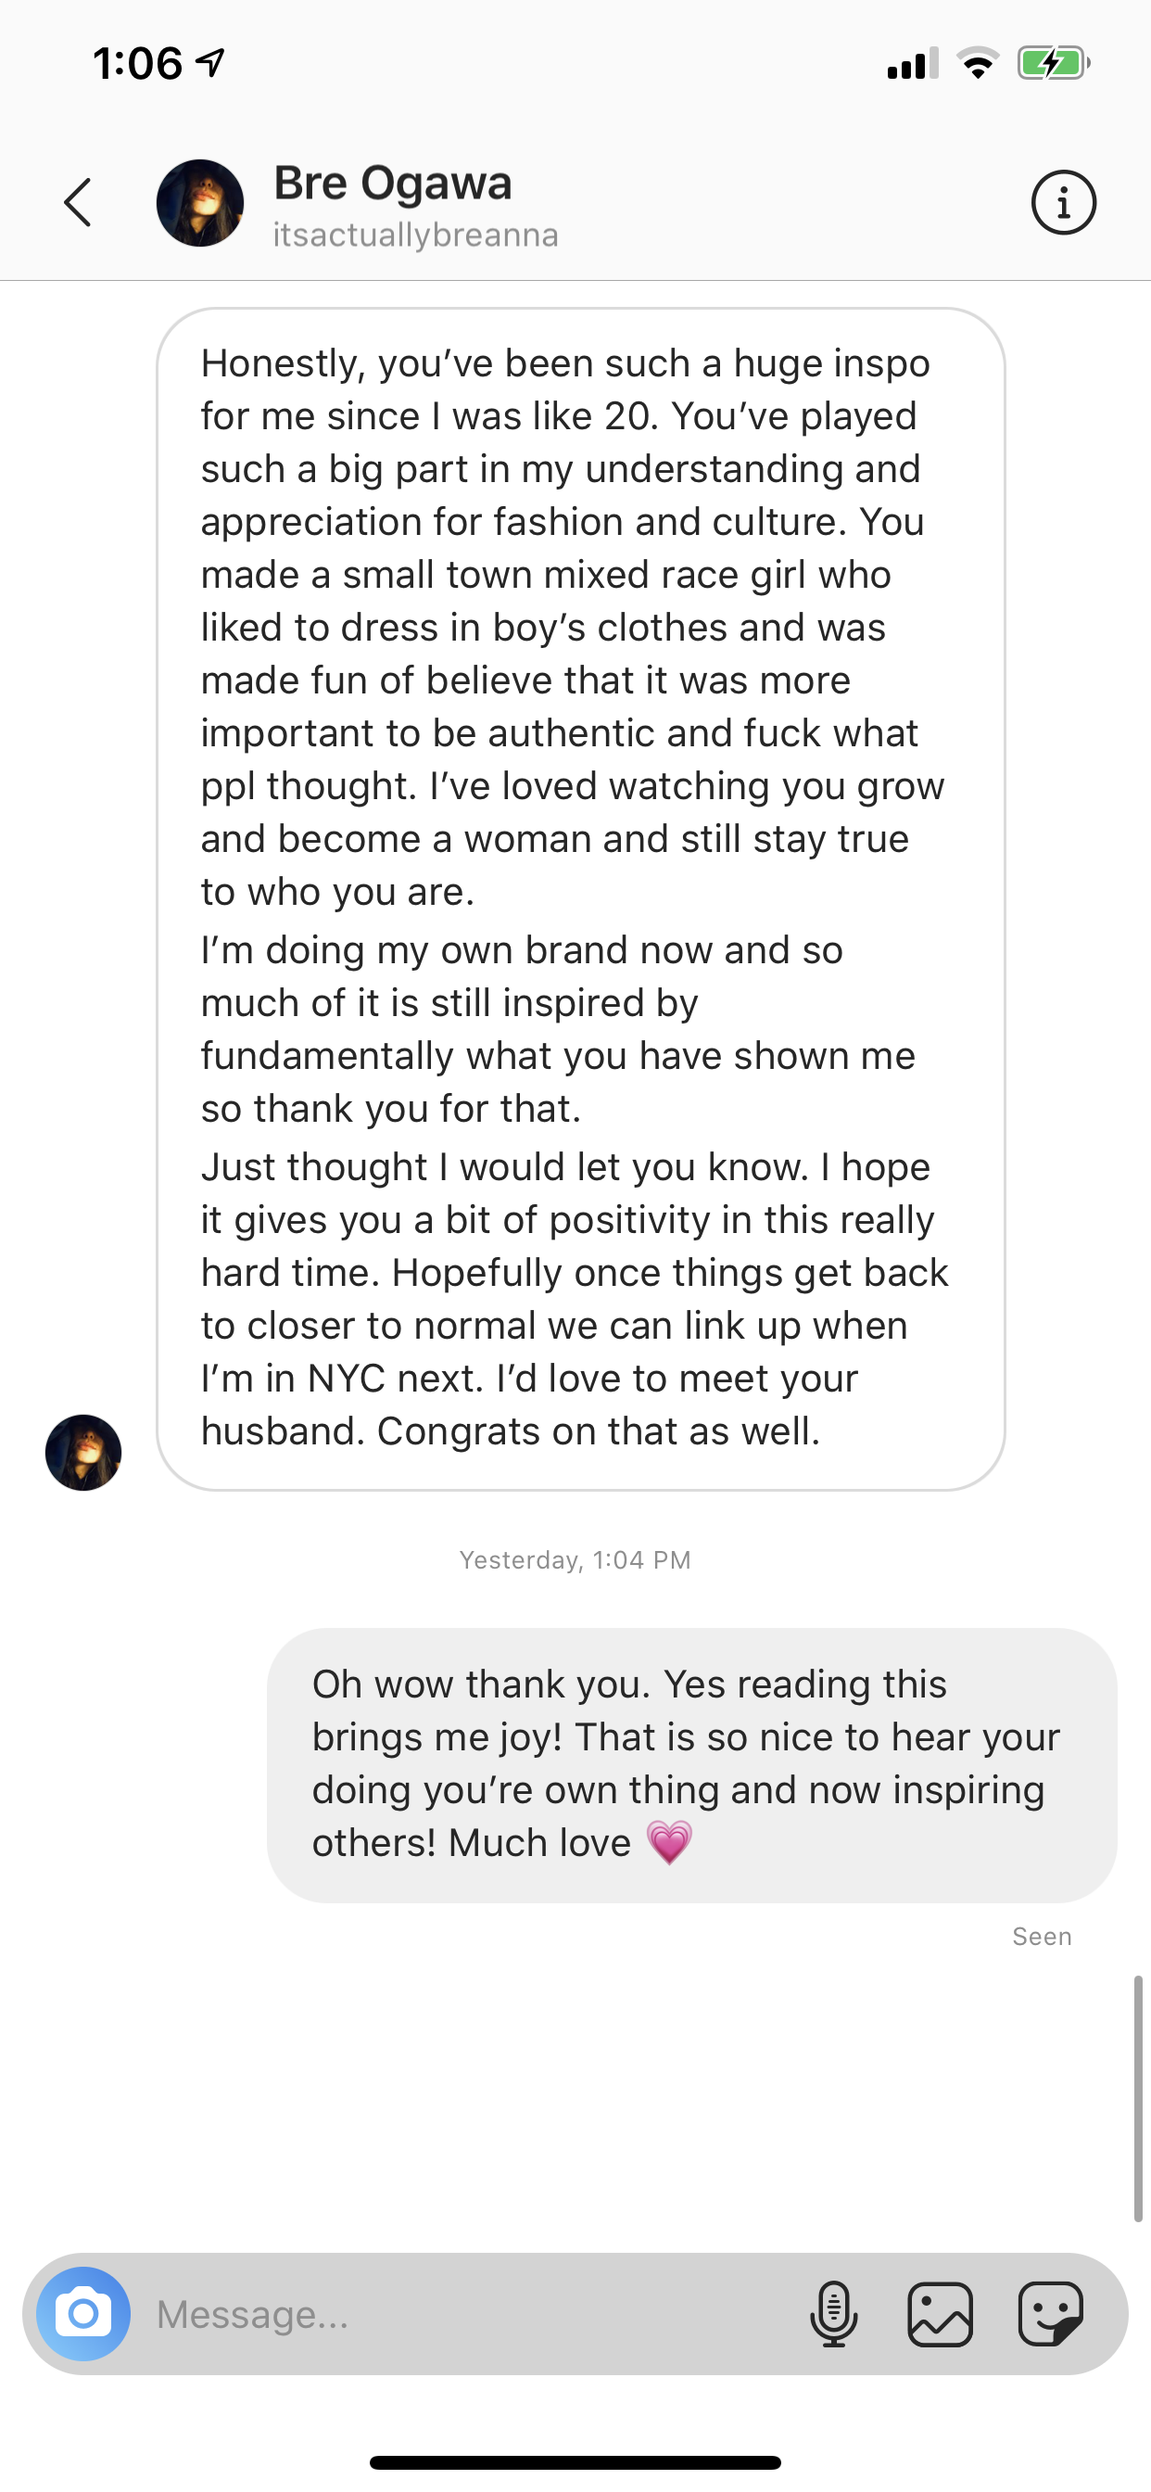Open Bre Ogawa profile name
This screenshot has width=1151, height=2492.
click(393, 183)
